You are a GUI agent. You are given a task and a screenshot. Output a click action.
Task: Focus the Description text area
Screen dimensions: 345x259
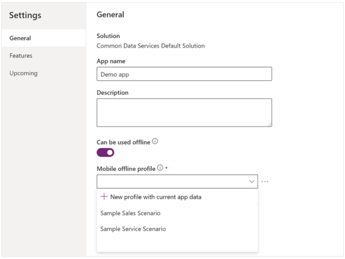[184, 112]
